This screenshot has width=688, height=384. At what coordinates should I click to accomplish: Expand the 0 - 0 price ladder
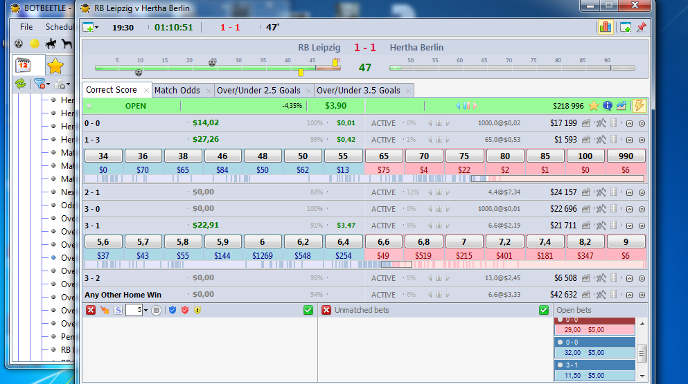(629, 124)
